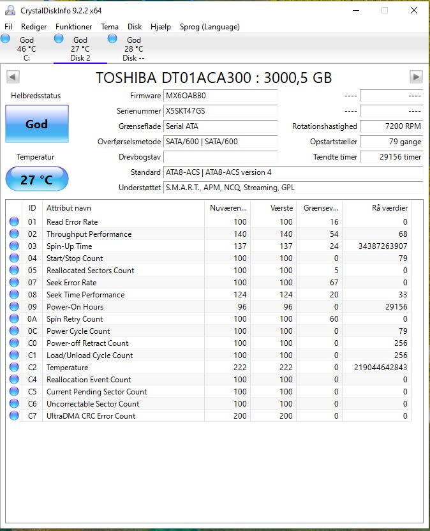Image resolution: width=430 pixels, height=531 pixels.
Task: Click status orb for Reallocated Sectors Count
Action: tap(14, 271)
